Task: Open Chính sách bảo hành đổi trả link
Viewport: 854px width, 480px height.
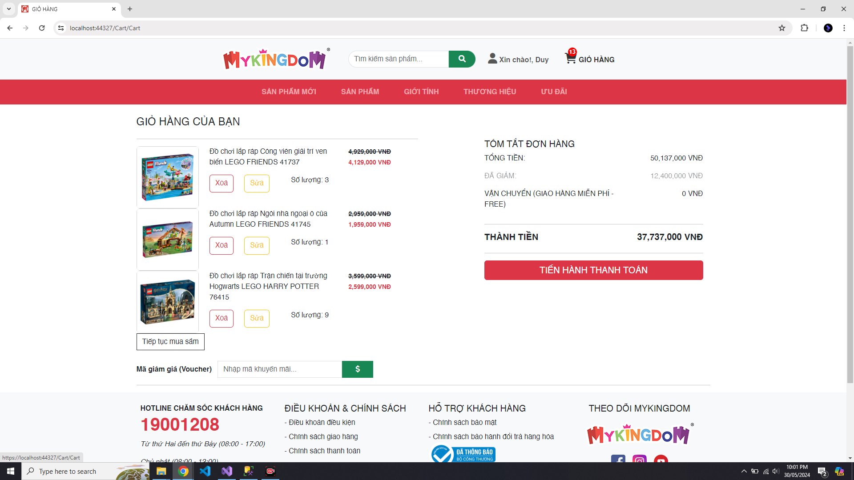Action: [x=493, y=436]
